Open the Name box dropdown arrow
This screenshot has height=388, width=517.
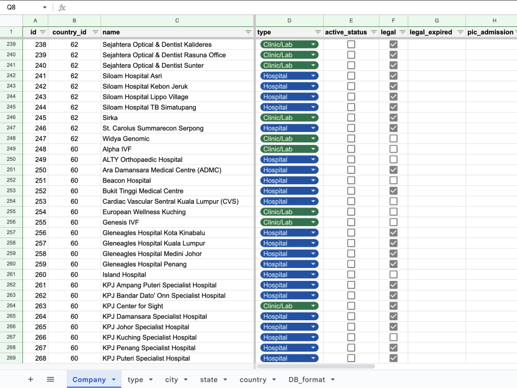tap(44, 7)
